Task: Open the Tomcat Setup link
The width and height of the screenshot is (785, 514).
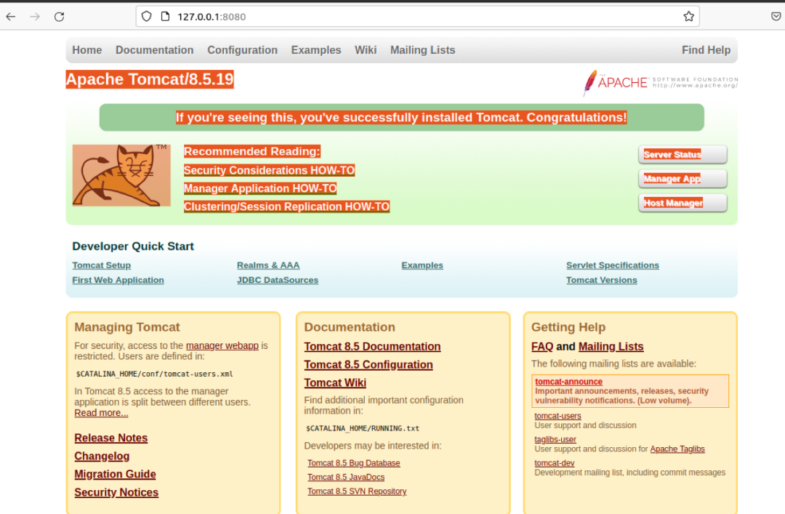Action: click(x=102, y=265)
